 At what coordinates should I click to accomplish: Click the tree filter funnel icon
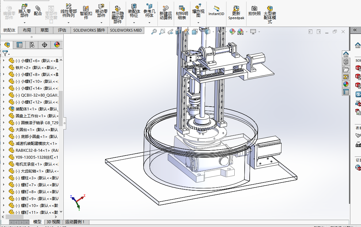[5, 53]
